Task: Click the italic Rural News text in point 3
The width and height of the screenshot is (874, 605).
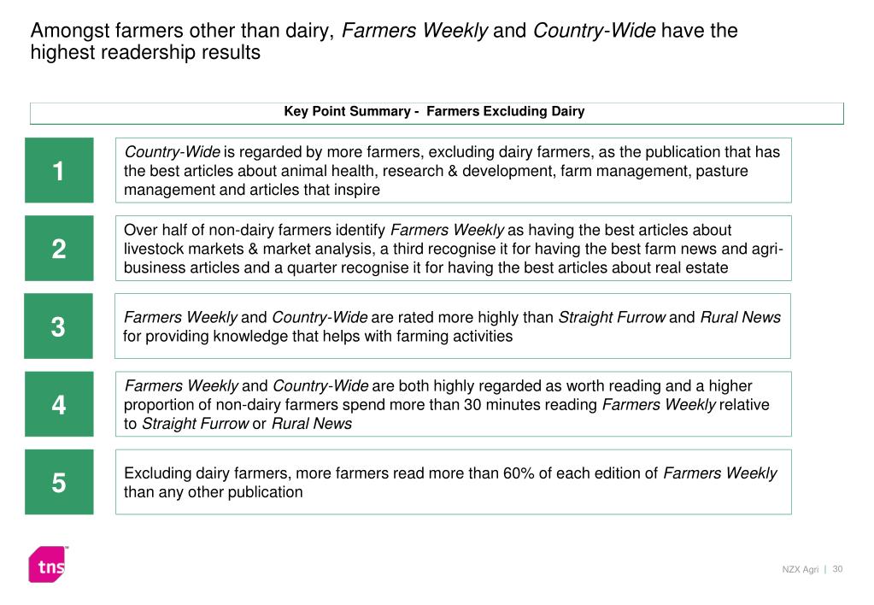Action: pyautogui.click(x=740, y=317)
